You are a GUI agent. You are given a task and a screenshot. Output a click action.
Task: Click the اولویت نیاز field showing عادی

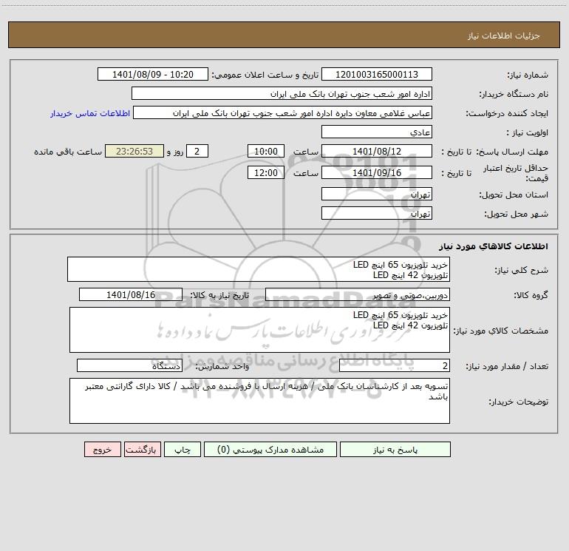[x=377, y=132]
